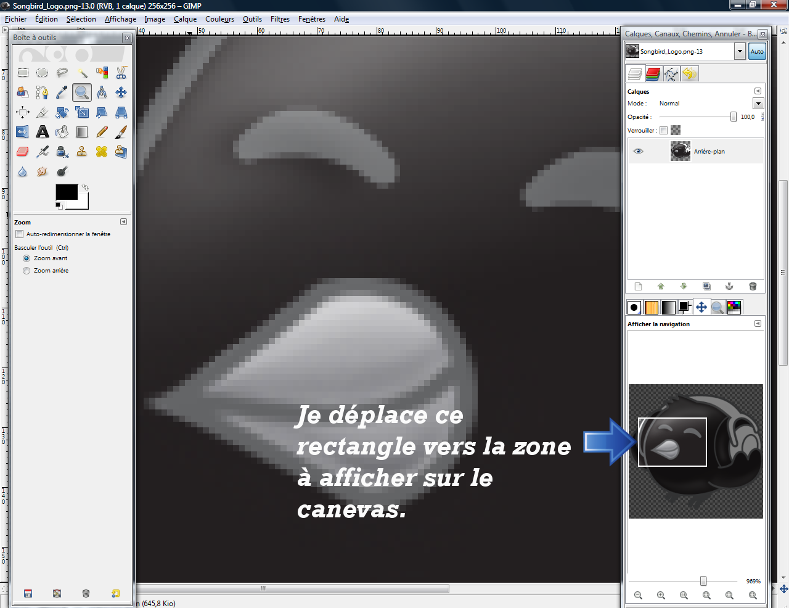This screenshot has height=608, width=789.
Task: Expand the Songbird_Logo.png-13 image selector dropdown
Action: [x=740, y=52]
